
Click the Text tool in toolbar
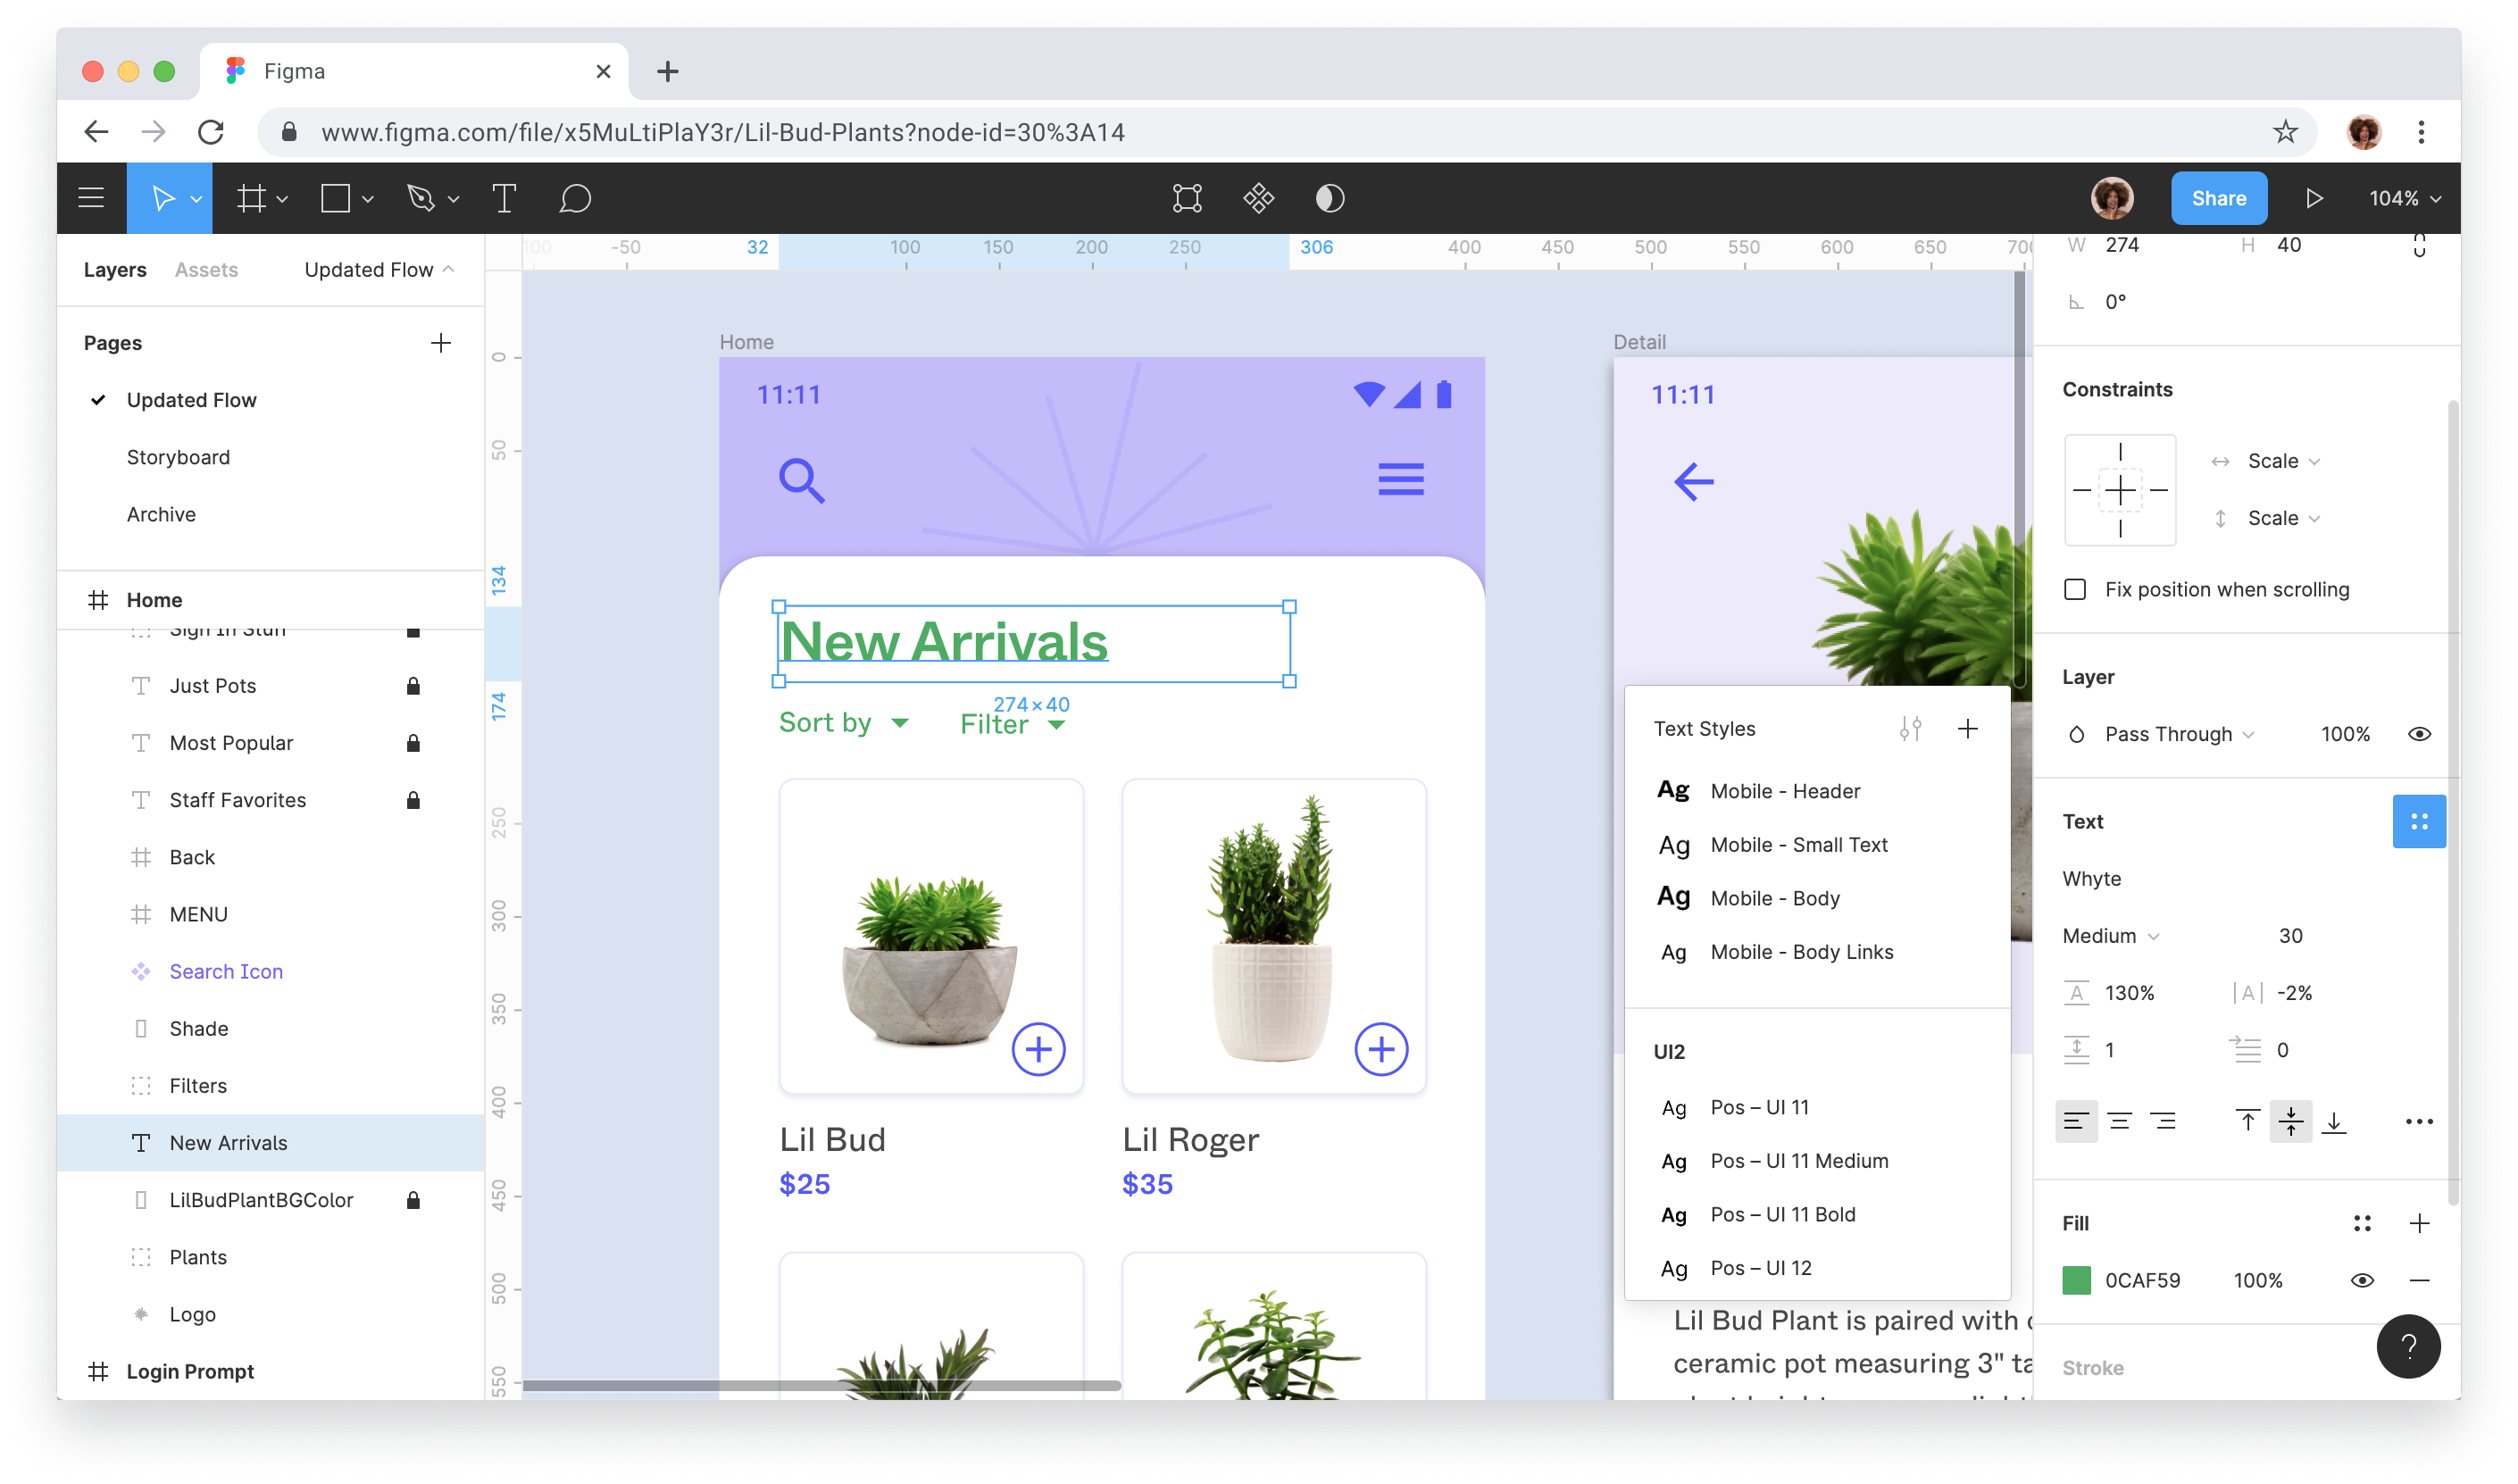(x=504, y=196)
